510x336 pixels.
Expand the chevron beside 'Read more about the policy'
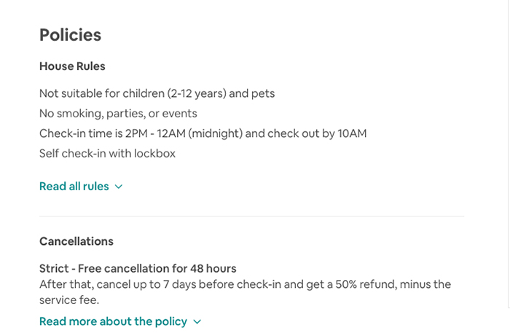pyautogui.click(x=197, y=322)
